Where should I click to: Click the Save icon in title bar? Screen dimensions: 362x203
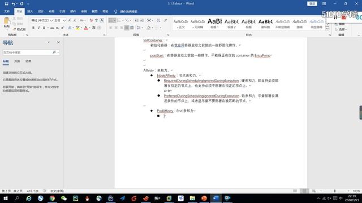click(6, 4)
